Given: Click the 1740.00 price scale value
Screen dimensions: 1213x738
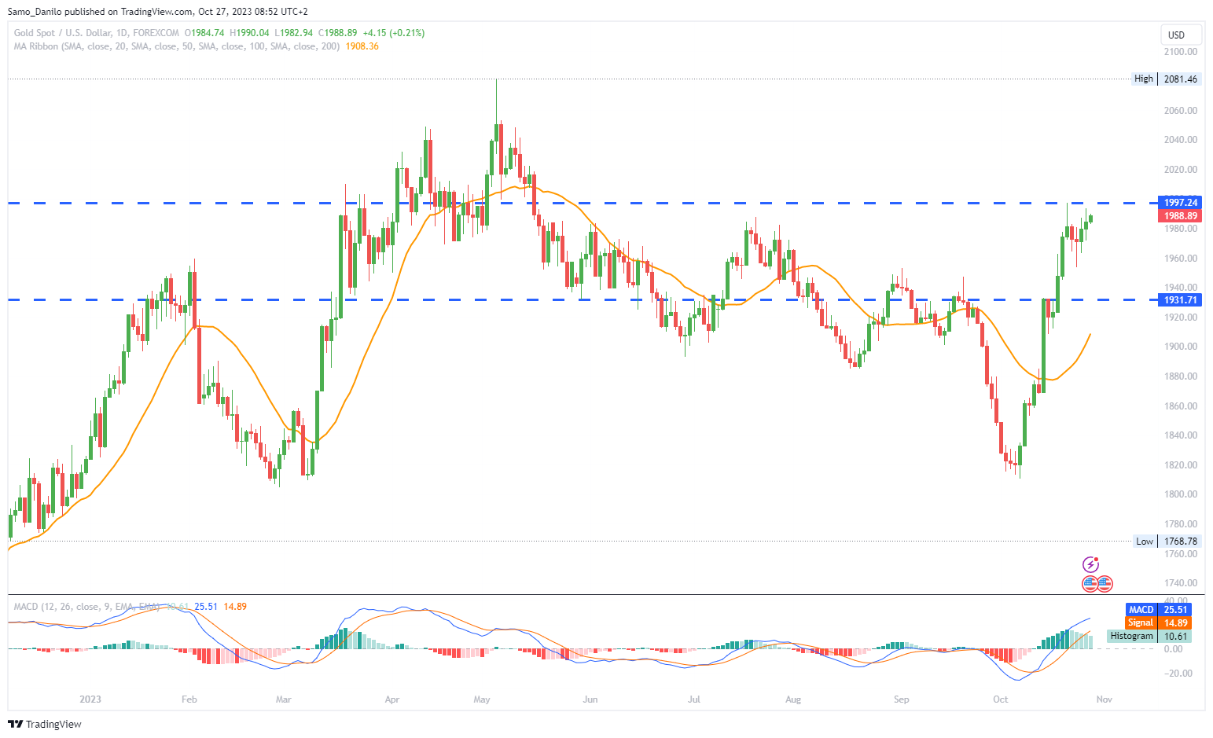Looking at the screenshot, I should pos(1181,583).
